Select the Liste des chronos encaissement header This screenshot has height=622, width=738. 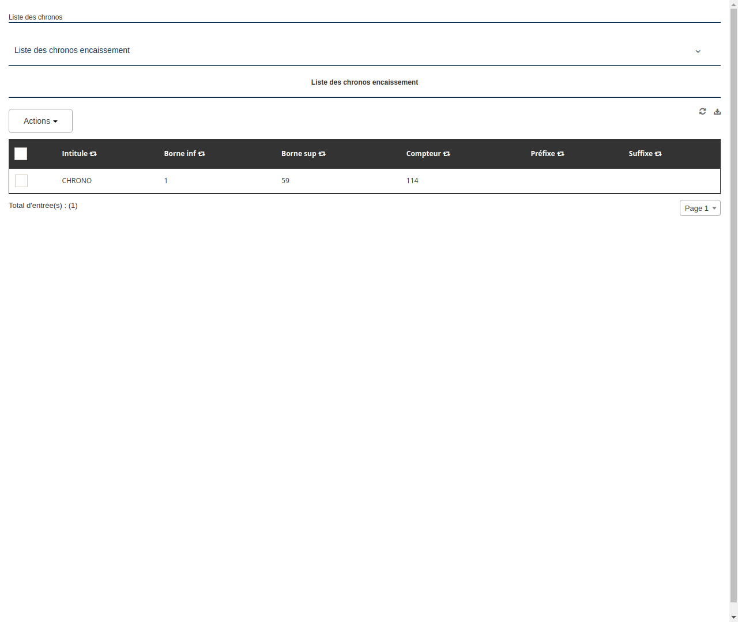[364, 82]
